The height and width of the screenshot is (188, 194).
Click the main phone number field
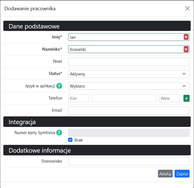(124, 98)
